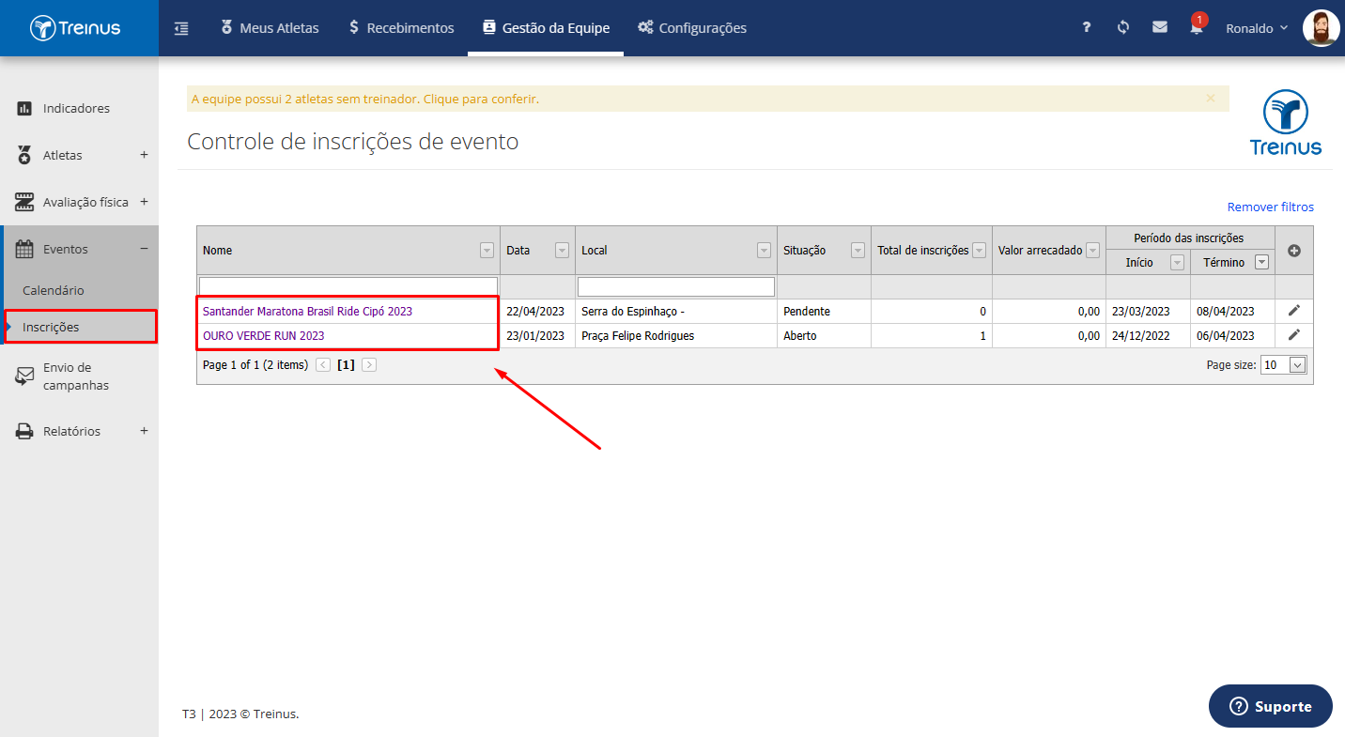Click Remover filtros link

(1271, 207)
